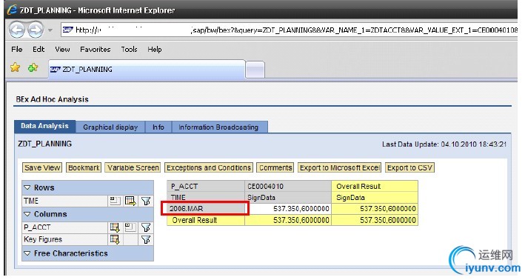Click the ZDT_PLANNING query title
The height and width of the screenshot is (280, 525).
click(45, 144)
